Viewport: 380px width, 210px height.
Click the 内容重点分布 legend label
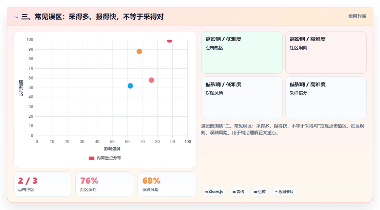[x=109, y=158]
